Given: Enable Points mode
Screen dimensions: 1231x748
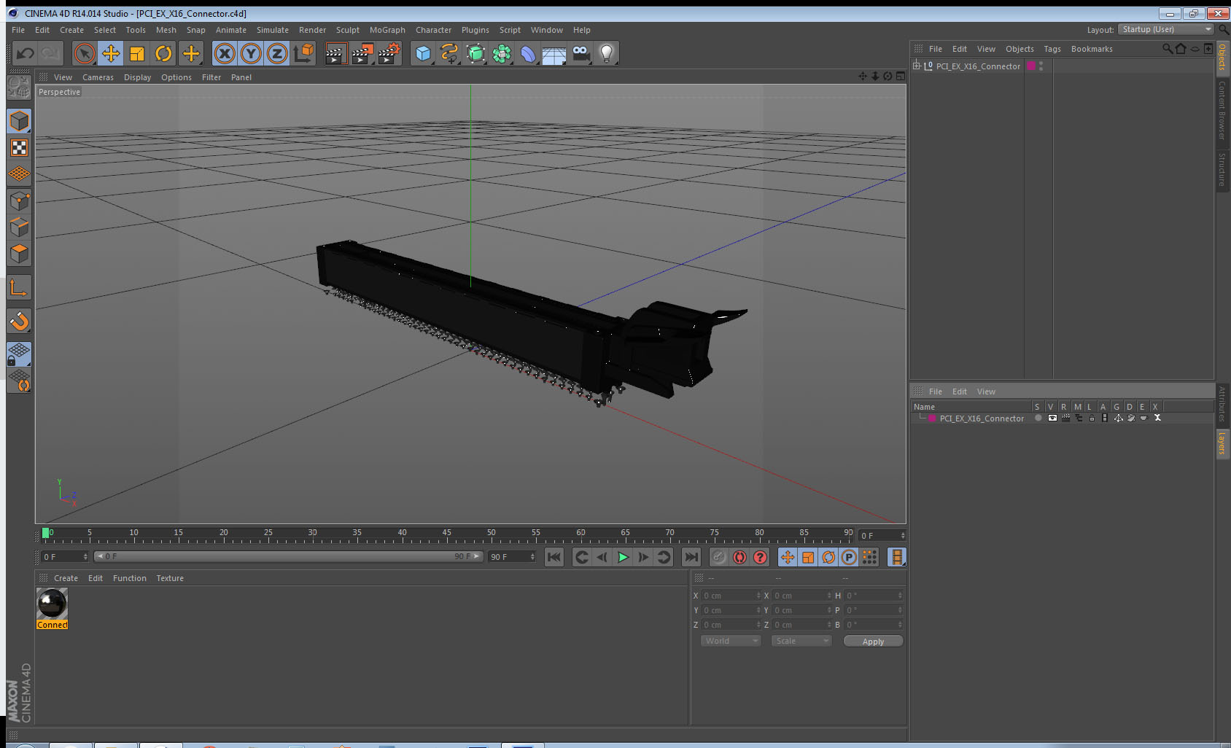Looking at the screenshot, I should [19, 201].
